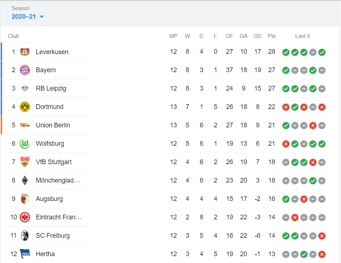The image size is (341, 263).
Task: Click the Eintracht Frankfurt eagle crest
Action: [25, 217]
